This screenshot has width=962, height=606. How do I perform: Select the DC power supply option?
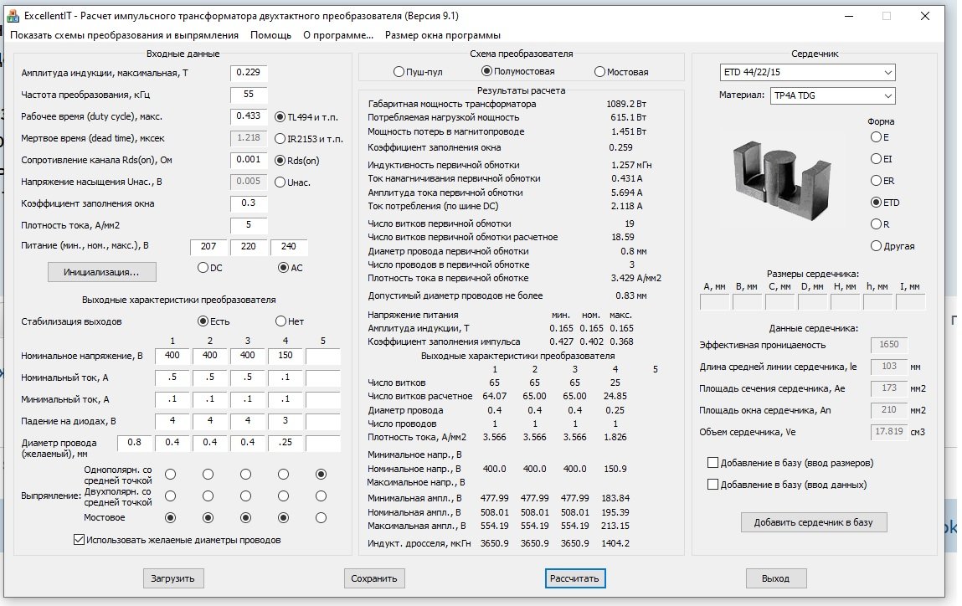[203, 268]
